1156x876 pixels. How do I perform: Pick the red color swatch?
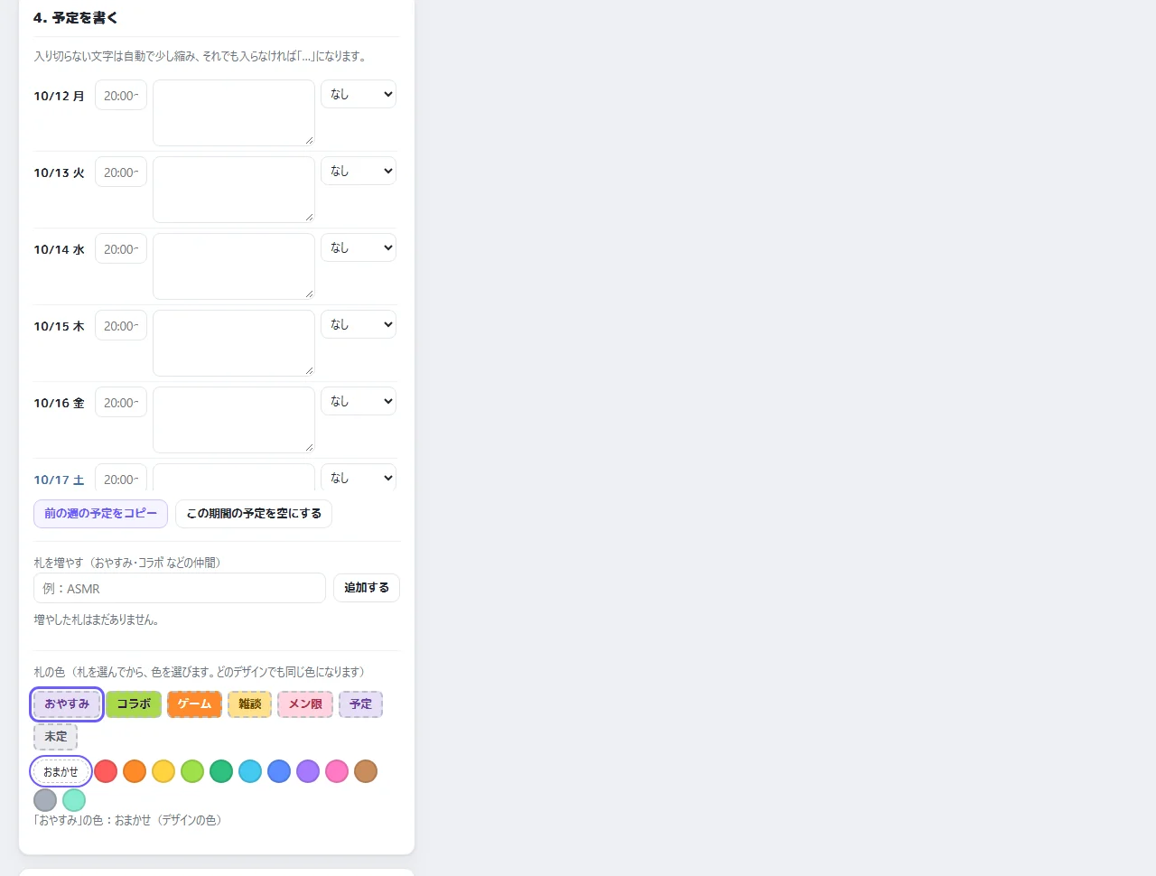point(106,771)
